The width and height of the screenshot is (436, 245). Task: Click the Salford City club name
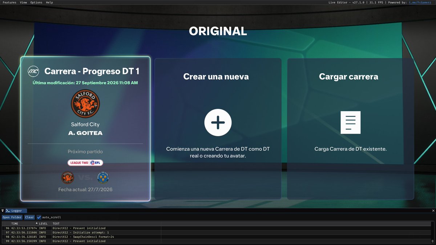tap(85, 124)
